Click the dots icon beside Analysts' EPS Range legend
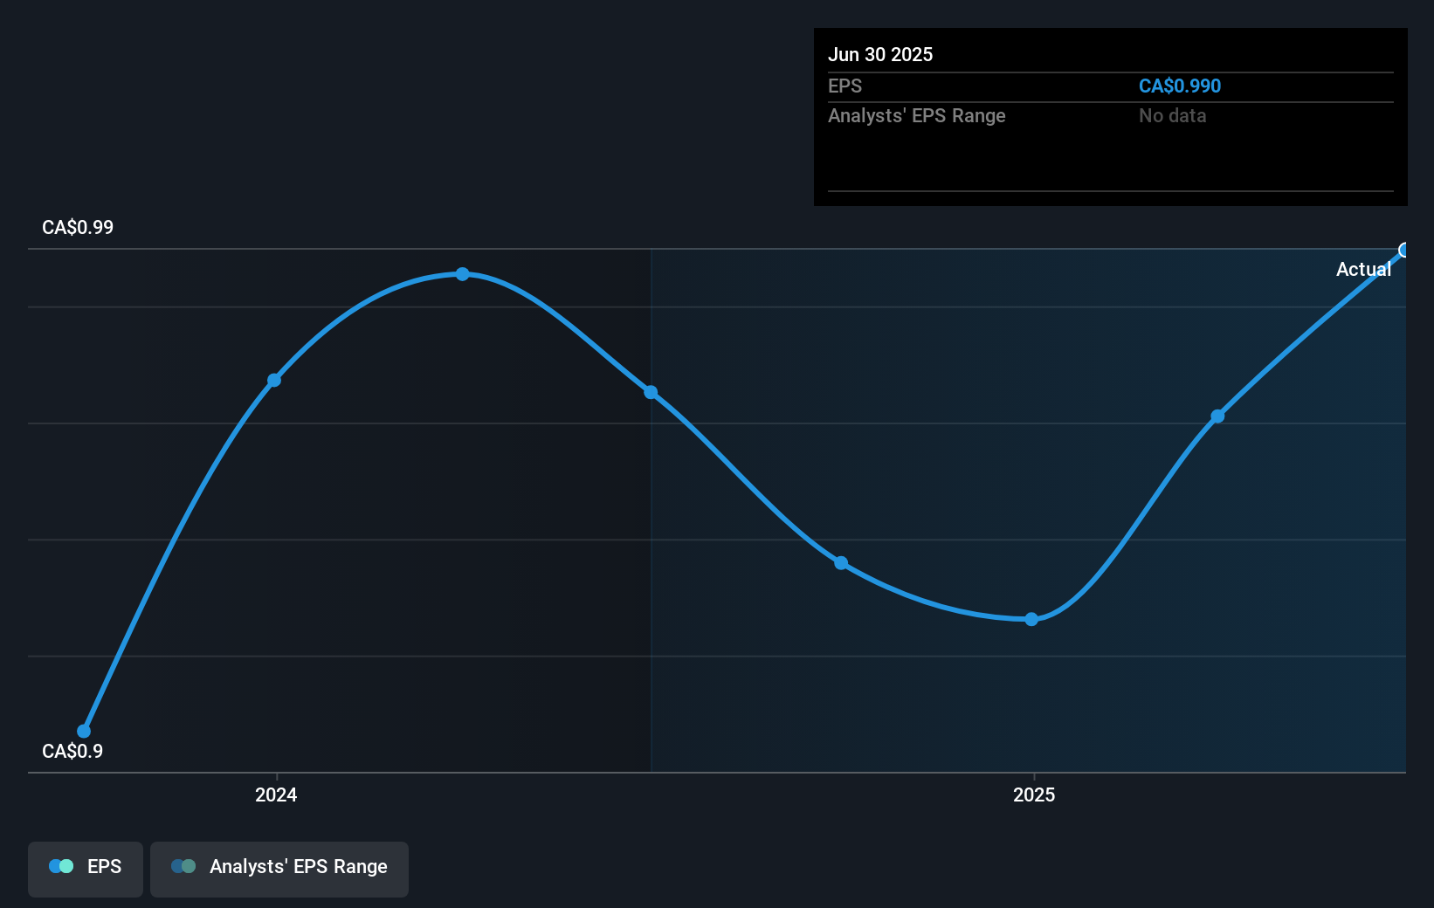This screenshot has width=1434, height=908. point(183,867)
